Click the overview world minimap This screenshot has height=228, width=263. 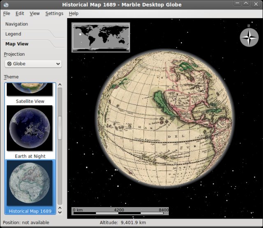[x=101, y=37]
